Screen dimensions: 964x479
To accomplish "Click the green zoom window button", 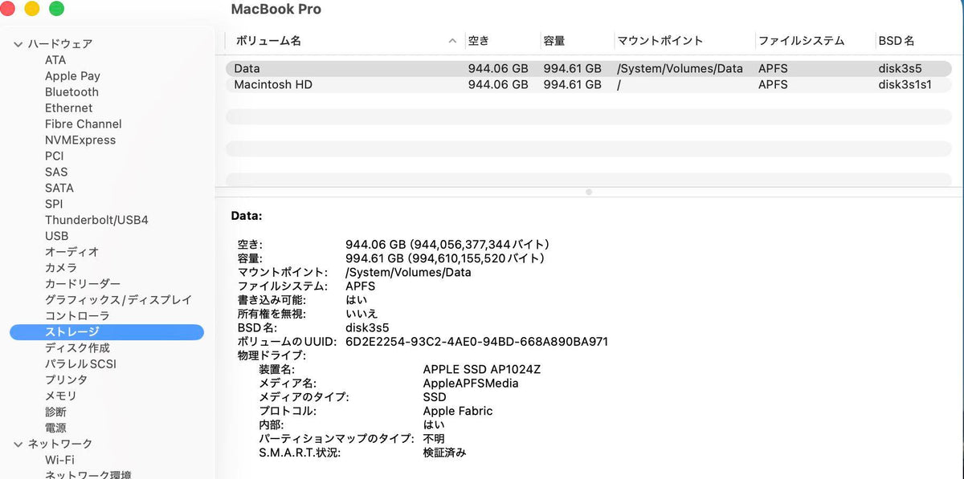I will point(56,9).
